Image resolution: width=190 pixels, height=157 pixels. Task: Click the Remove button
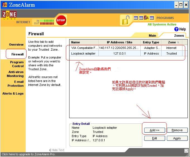tap(177, 130)
